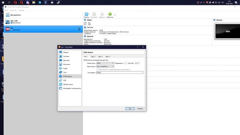Viewport: 240px width, 135px height.
Task: Switch to the Port 1 tab
Action: coord(86,57)
